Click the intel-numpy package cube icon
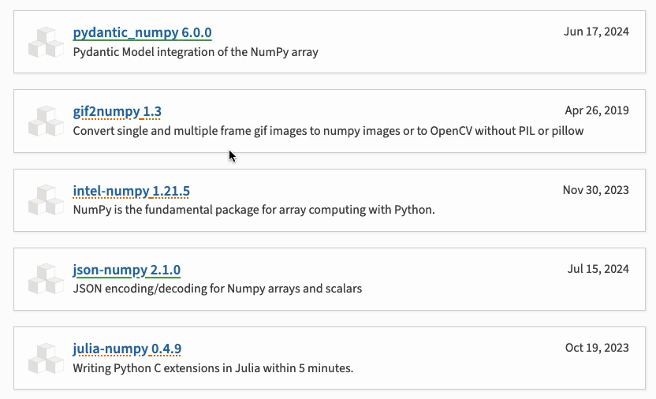This screenshot has height=399, width=656. 46,199
